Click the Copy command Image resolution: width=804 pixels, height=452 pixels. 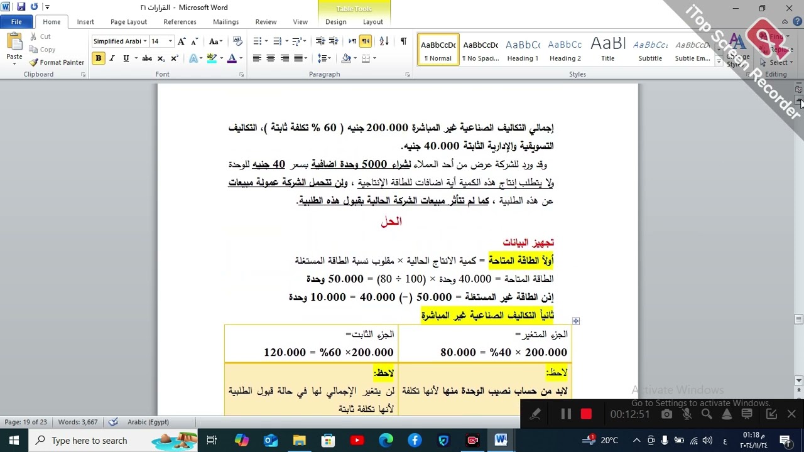point(42,50)
